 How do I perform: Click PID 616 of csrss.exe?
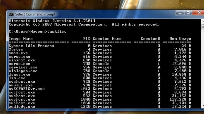87,57
